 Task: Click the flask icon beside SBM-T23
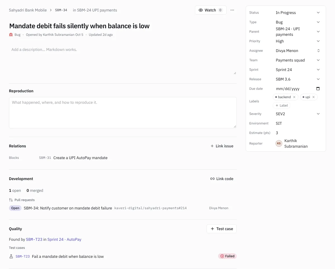(11, 256)
